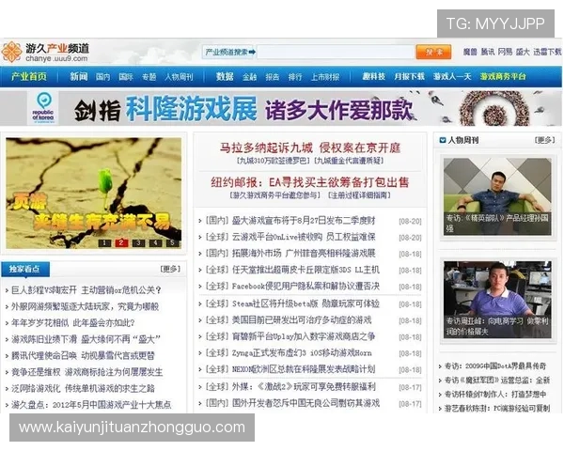
Task: Select 报告 in the navigation bar
Action: [273, 77]
